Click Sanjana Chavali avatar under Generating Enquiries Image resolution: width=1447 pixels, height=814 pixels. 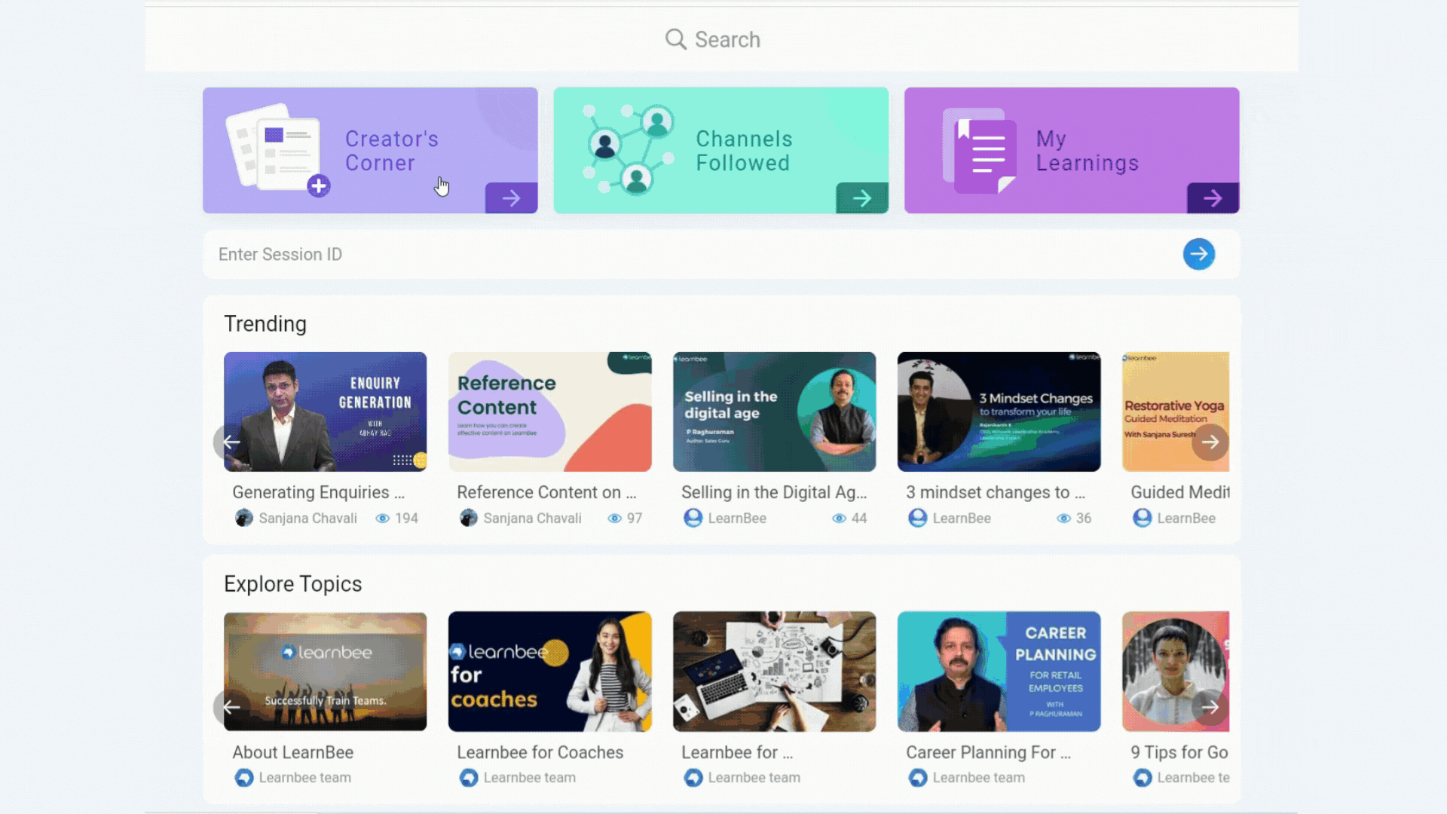tap(244, 518)
